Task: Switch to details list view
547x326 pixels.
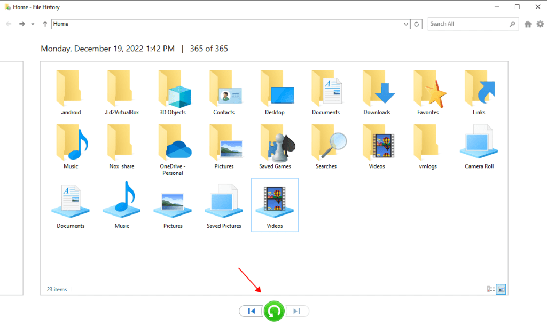Action: (x=491, y=289)
